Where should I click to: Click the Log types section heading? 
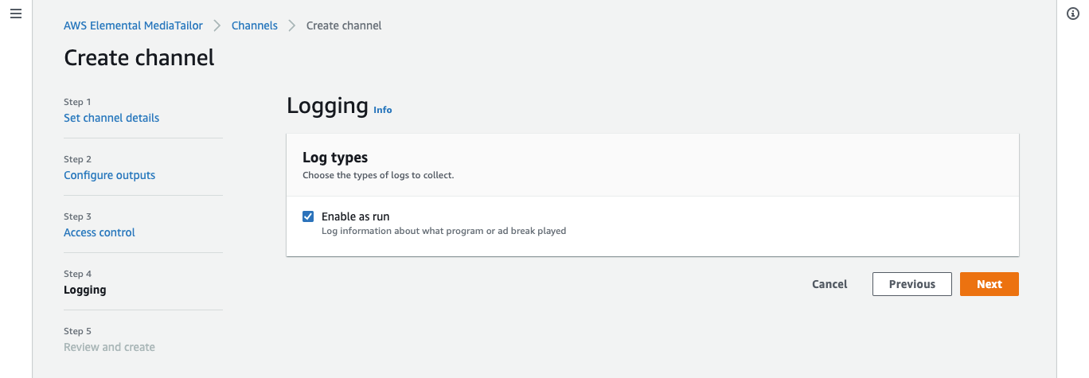(335, 158)
